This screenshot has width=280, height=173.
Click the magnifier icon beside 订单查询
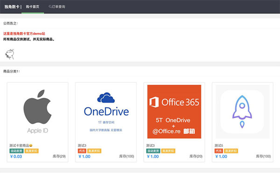pyautogui.click(x=50, y=7)
